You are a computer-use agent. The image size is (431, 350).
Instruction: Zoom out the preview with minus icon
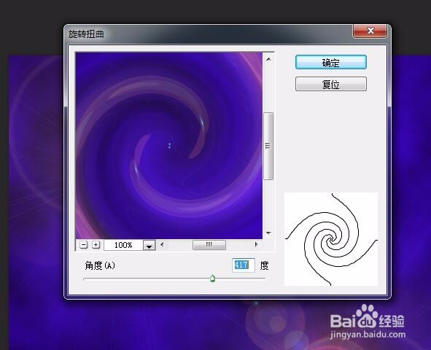[x=84, y=244]
